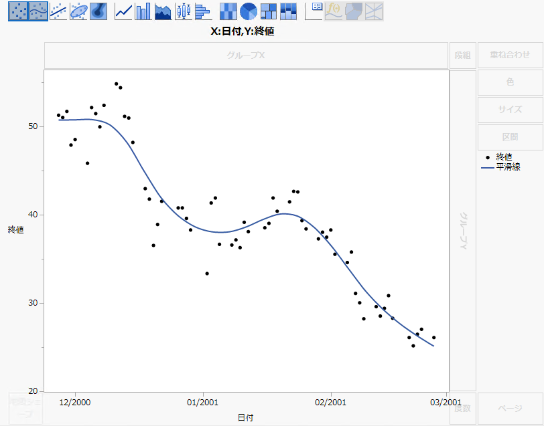Click the graph title X:日付,Y:終値
This screenshot has height=426, width=544.
point(243,31)
